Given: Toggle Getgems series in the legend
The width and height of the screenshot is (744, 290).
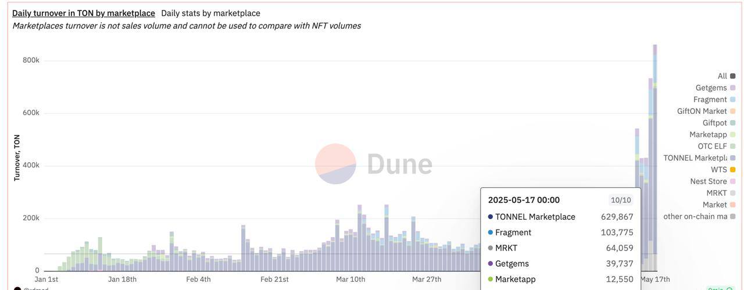Looking at the screenshot, I should 715,88.
